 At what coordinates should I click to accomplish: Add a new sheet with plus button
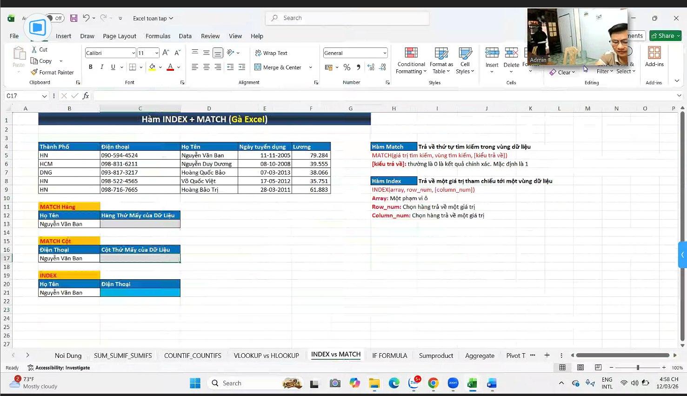547,355
